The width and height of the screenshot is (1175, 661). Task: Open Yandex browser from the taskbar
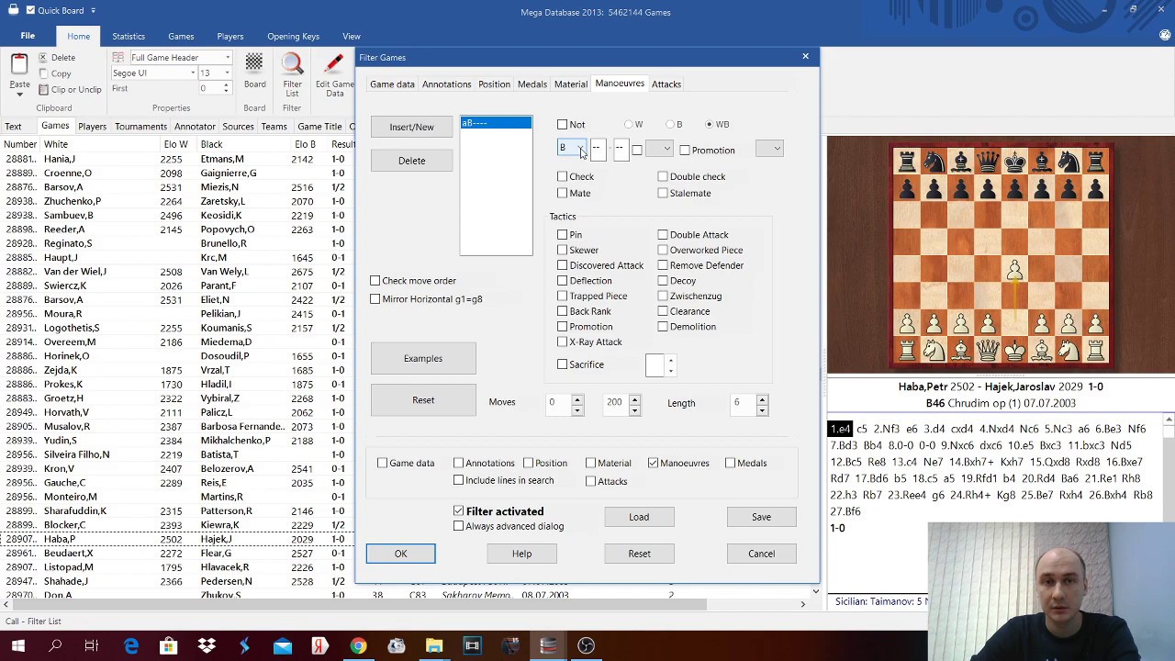(319, 646)
